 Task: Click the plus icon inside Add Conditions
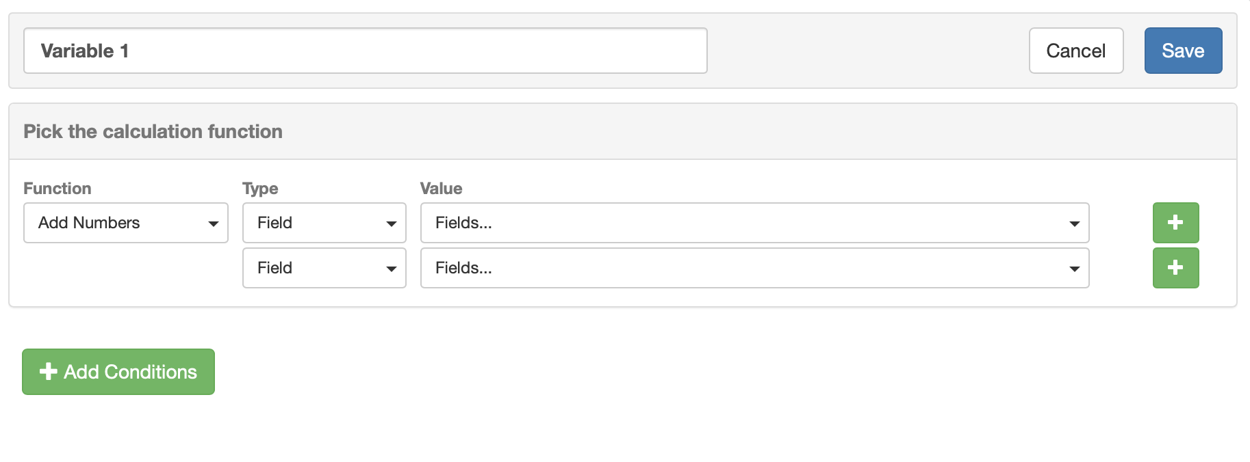48,372
